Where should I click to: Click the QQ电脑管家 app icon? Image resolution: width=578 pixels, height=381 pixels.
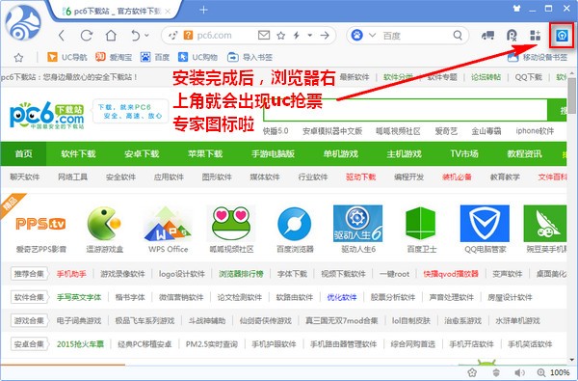[x=486, y=224]
